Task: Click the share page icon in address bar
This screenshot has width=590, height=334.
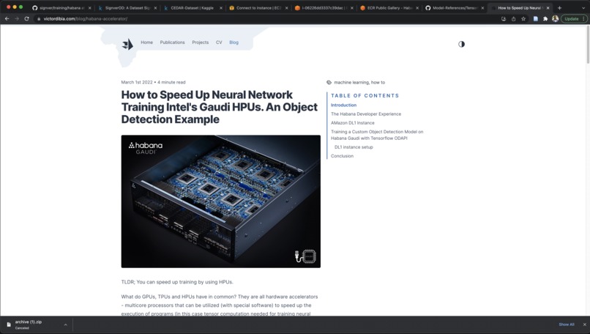Action: (513, 18)
